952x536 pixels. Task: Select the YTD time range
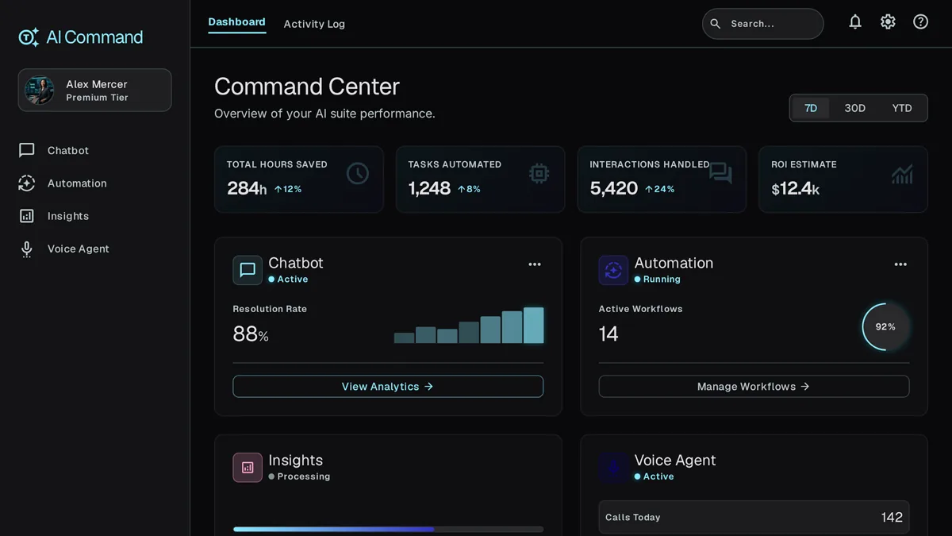(x=902, y=108)
